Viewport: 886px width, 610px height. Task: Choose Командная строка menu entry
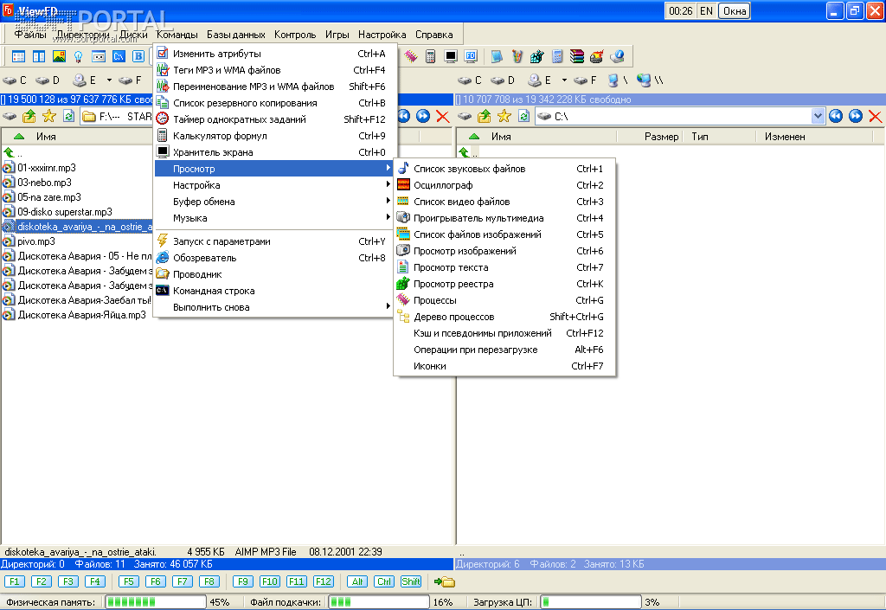pyautogui.click(x=273, y=291)
